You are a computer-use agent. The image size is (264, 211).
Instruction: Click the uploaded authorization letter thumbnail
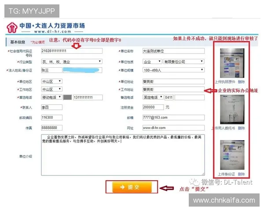click(232, 109)
